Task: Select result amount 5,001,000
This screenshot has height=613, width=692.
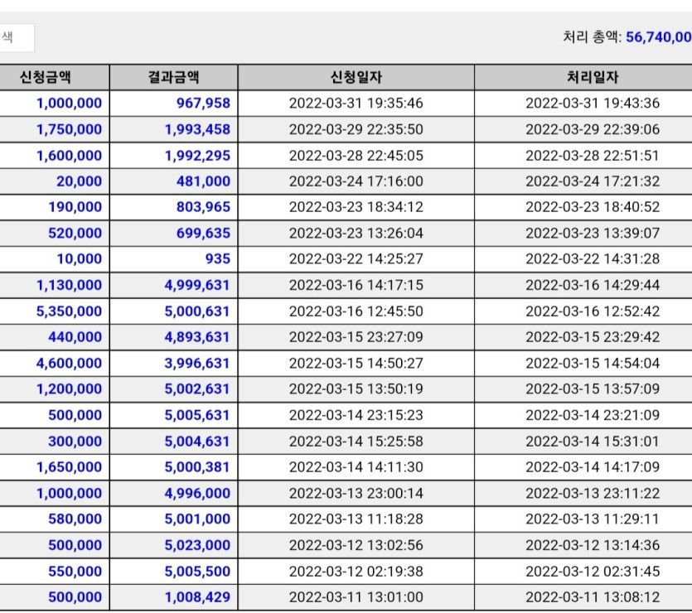Action: click(x=197, y=519)
